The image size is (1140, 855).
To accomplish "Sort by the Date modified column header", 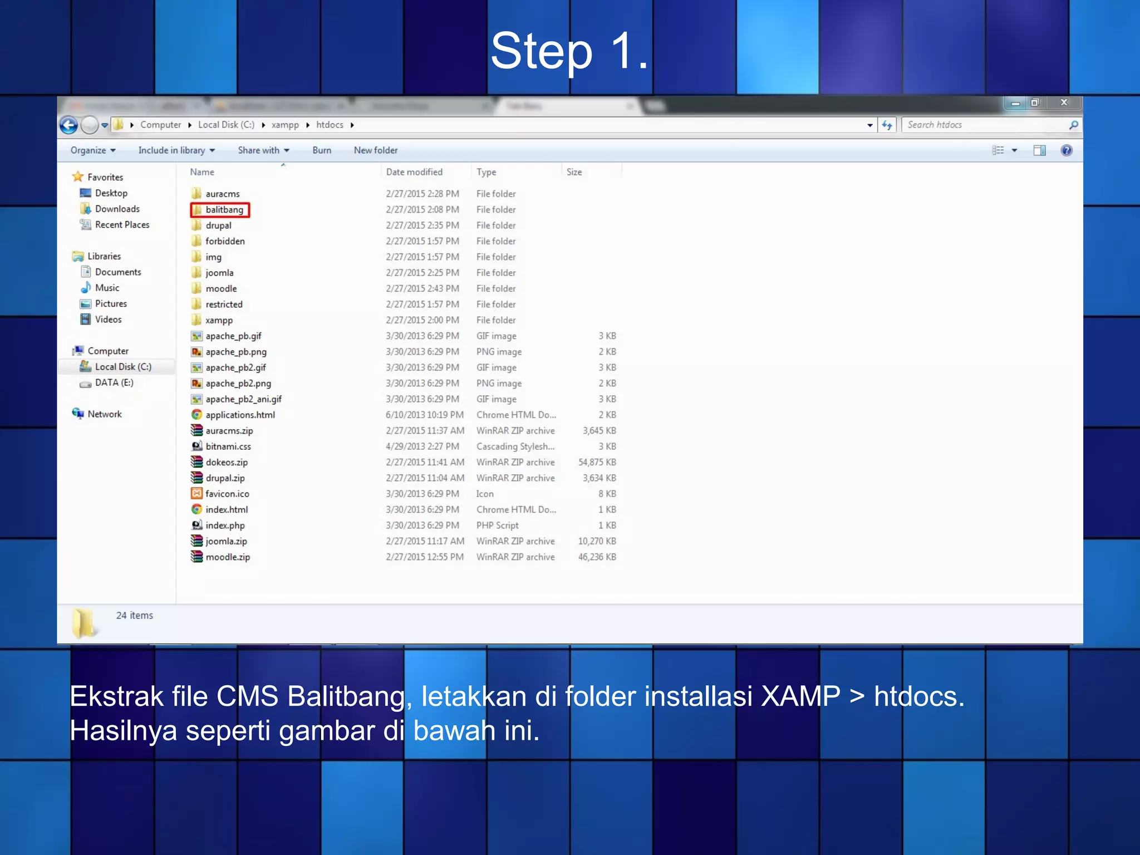I will point(414,173).
